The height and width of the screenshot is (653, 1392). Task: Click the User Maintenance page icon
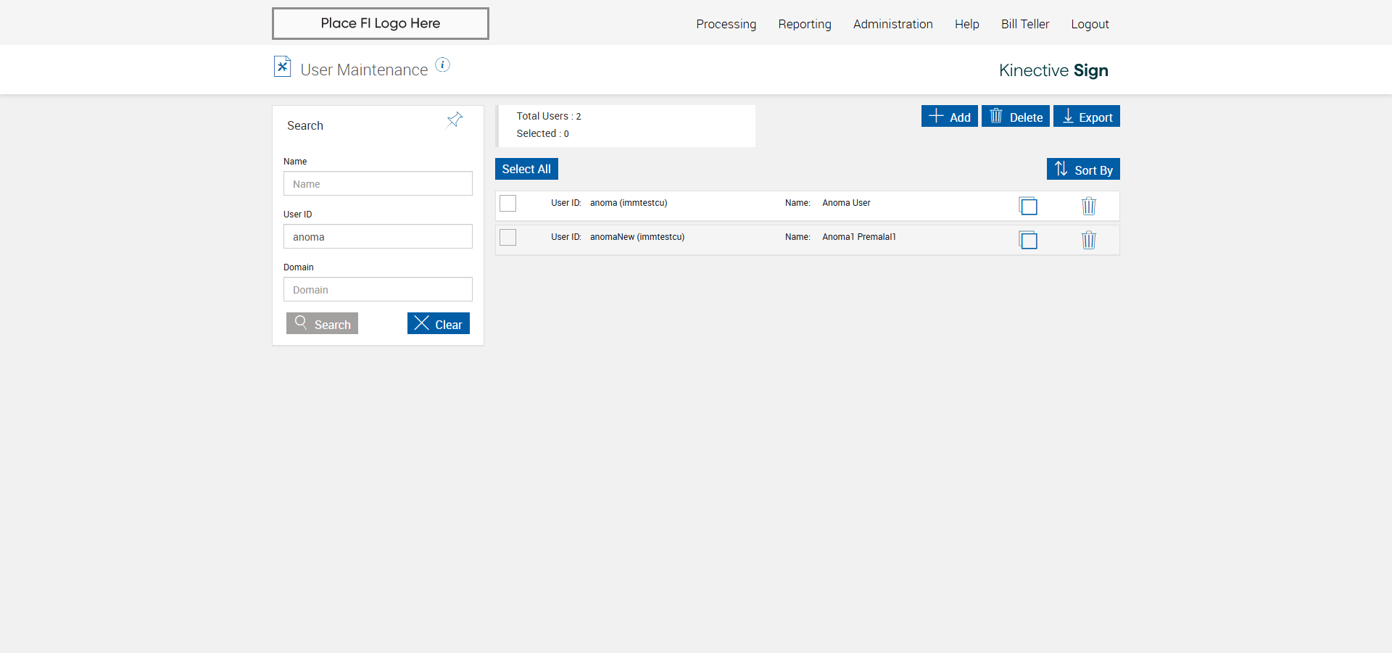pos(282,67)
